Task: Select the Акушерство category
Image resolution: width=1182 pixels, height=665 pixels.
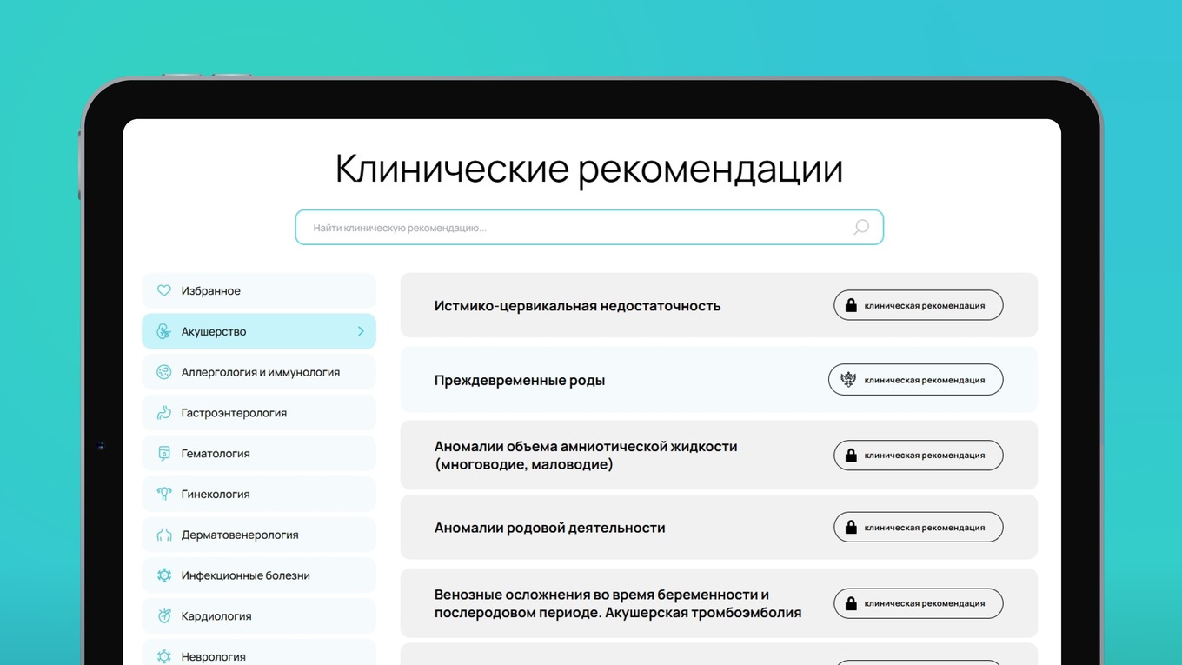Action: (259, 331)
